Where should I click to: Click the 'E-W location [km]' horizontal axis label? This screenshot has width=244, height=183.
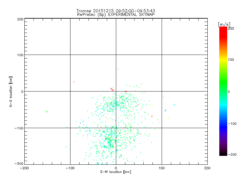pos(116,172)
